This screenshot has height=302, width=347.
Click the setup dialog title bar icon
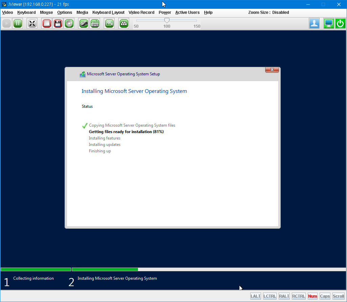[x=83, y=74]
